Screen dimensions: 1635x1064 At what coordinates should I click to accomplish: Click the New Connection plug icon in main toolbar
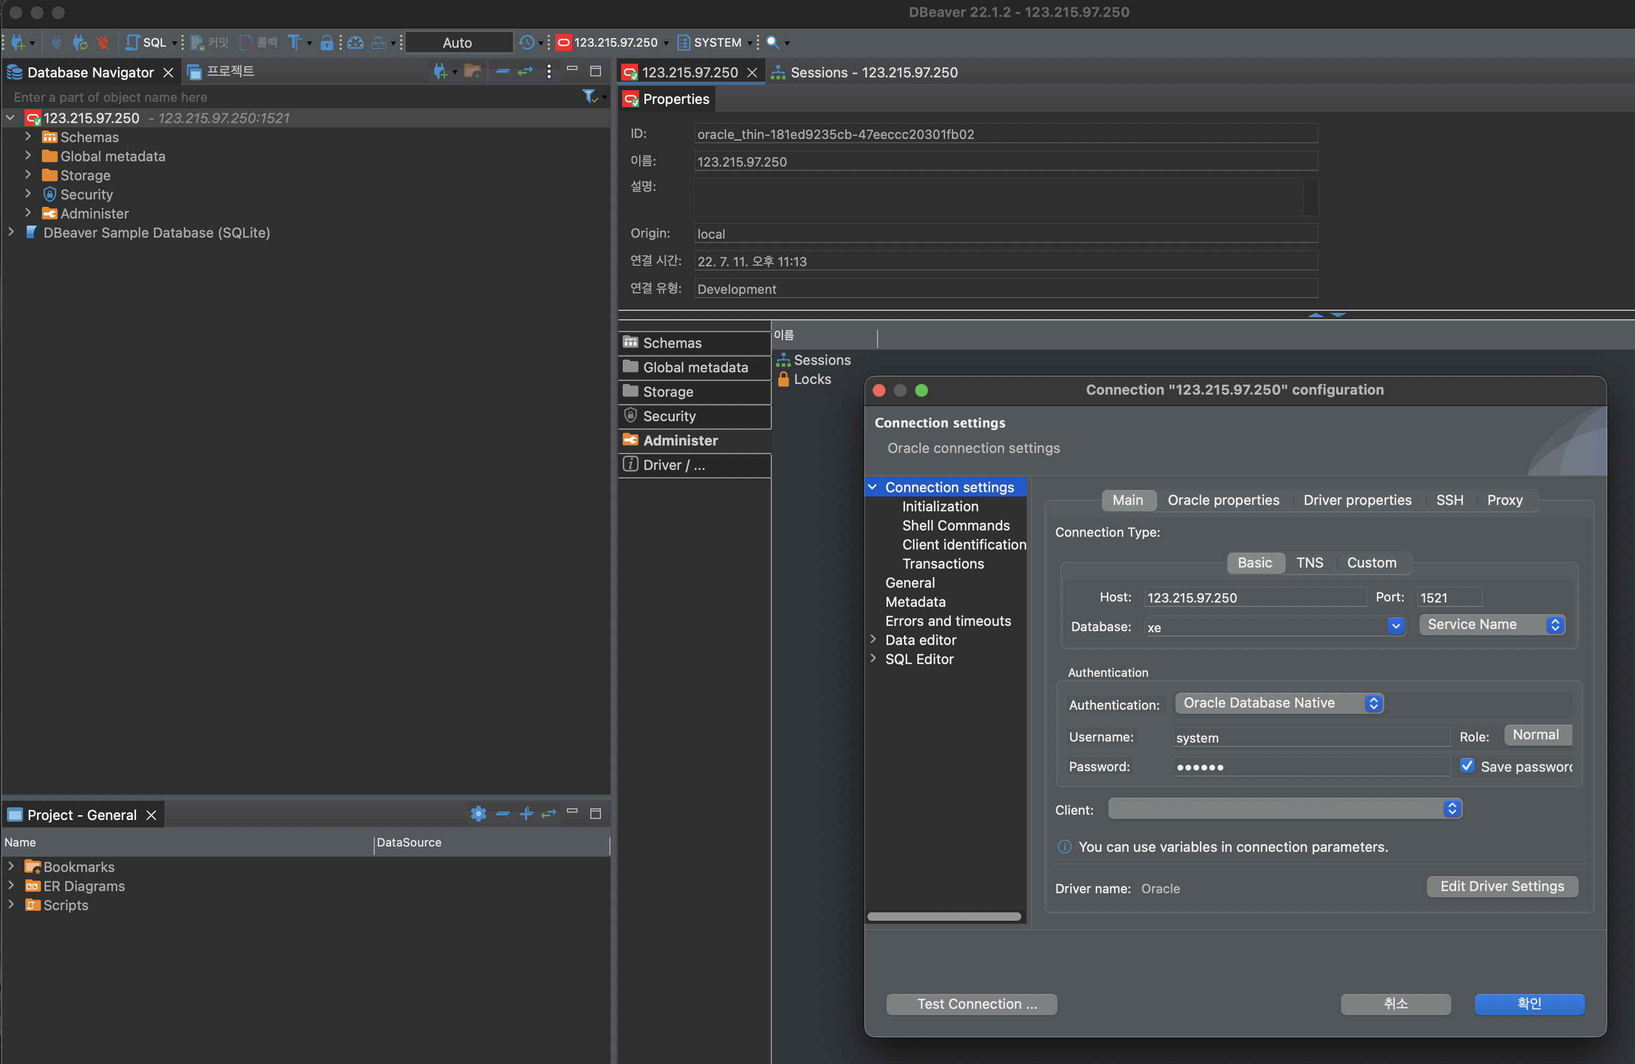(x=19, y=42)
